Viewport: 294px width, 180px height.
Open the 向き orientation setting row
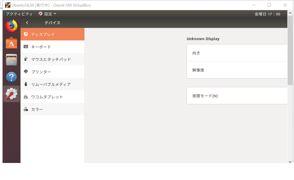[x=237, y=53]
